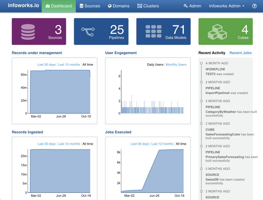Open help via the question mark icon
This screenshot has width=263, height=200.
(x=254, y=6)
